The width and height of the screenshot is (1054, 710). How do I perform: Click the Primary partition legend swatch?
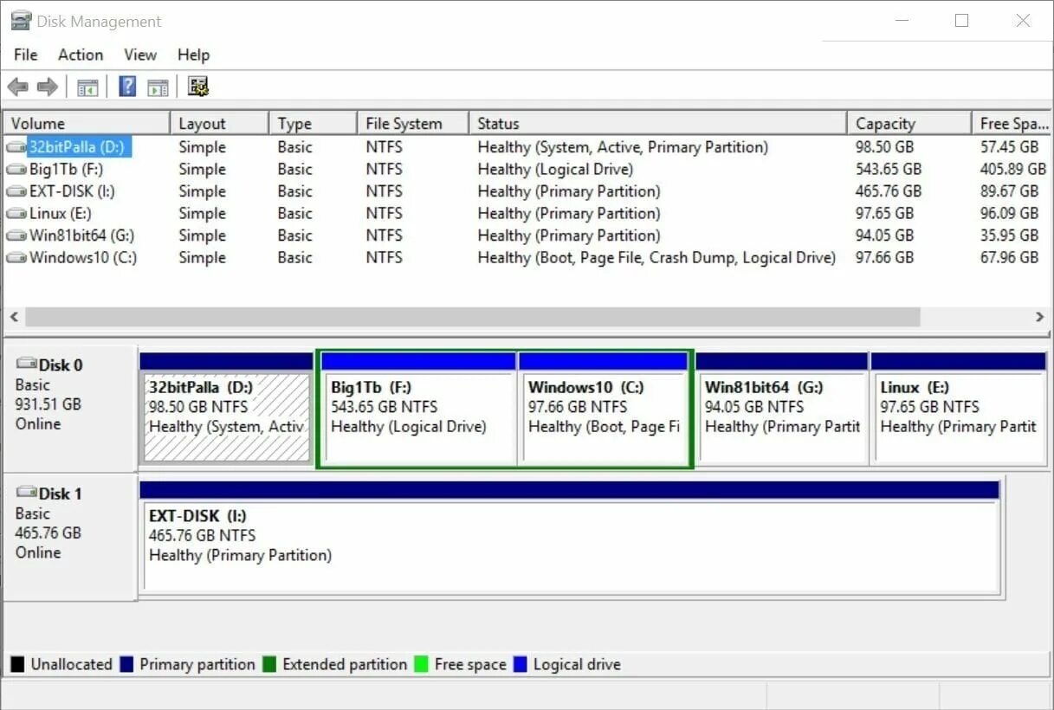(126, 664)
